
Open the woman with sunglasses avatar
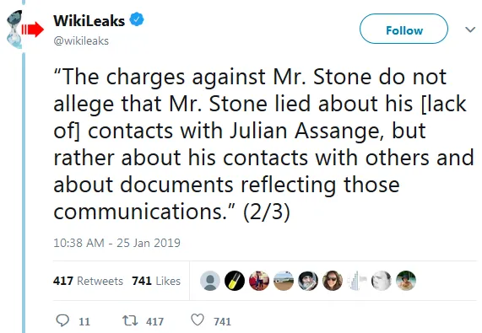click(x=333, y=281)
